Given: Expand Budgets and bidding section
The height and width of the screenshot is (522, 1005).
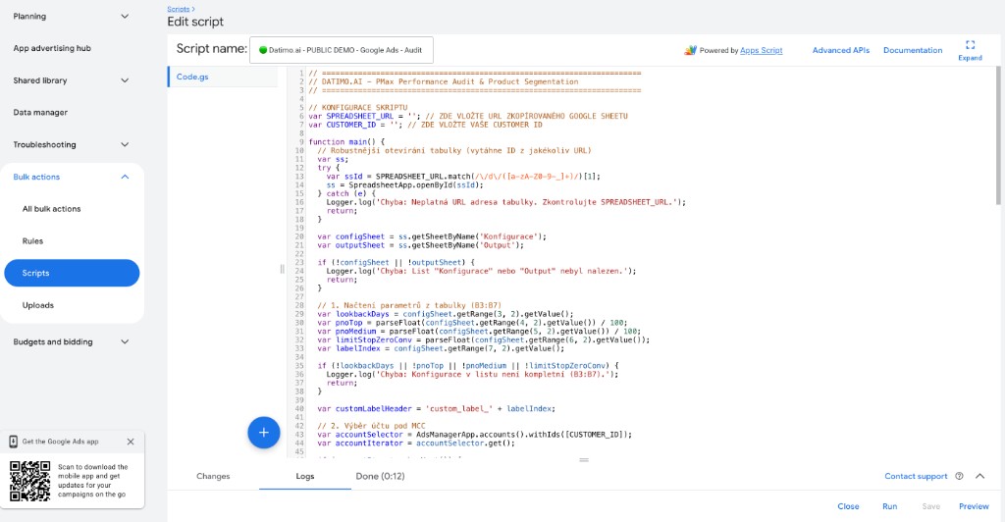Looking at the screenshot, I should [125, 341].
